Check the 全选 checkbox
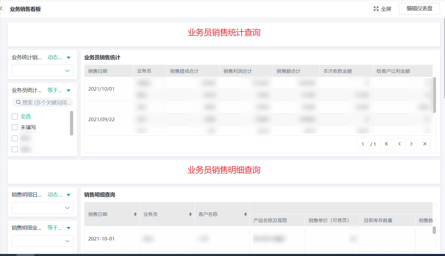The height and width of the screenshot is (256, 445). click(15, 116)
